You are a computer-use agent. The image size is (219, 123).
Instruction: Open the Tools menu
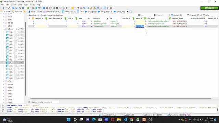[x=26, y=5]
